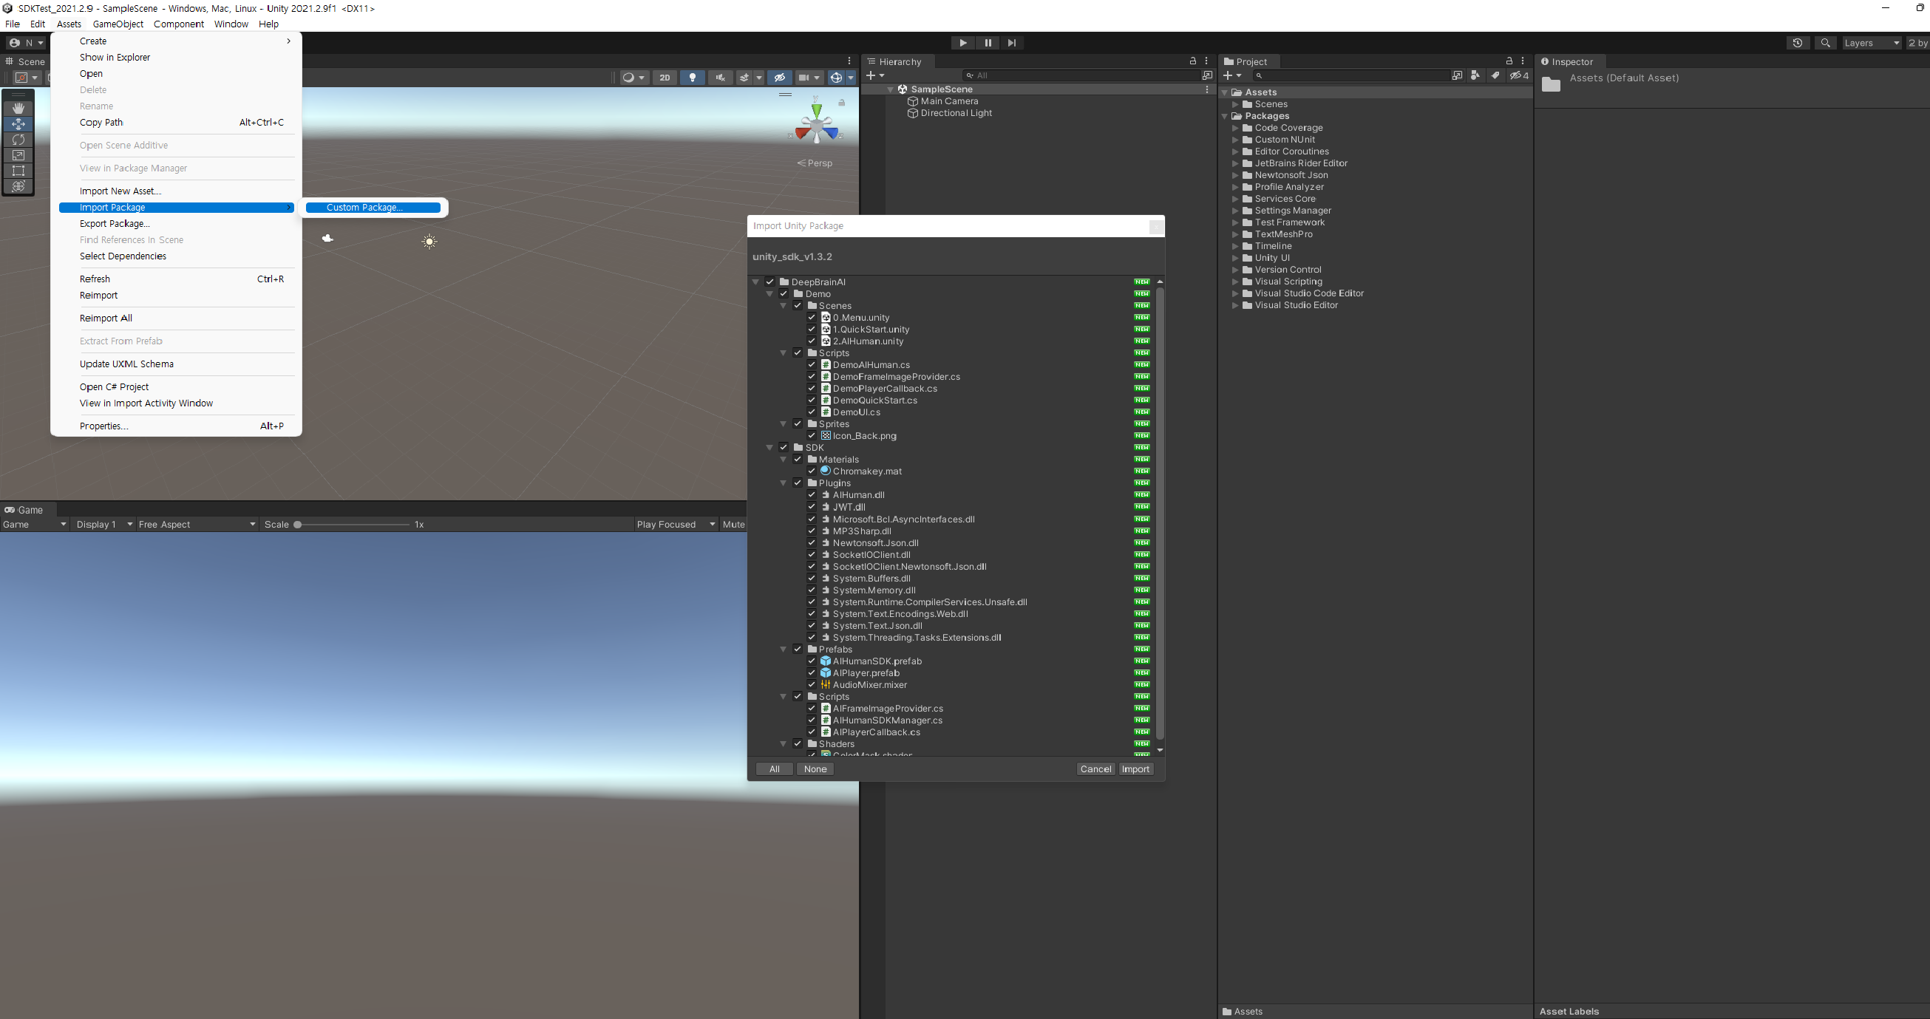Click the Project search field
This screenshot has height=1019, width=1930.
pos(1352,75)
